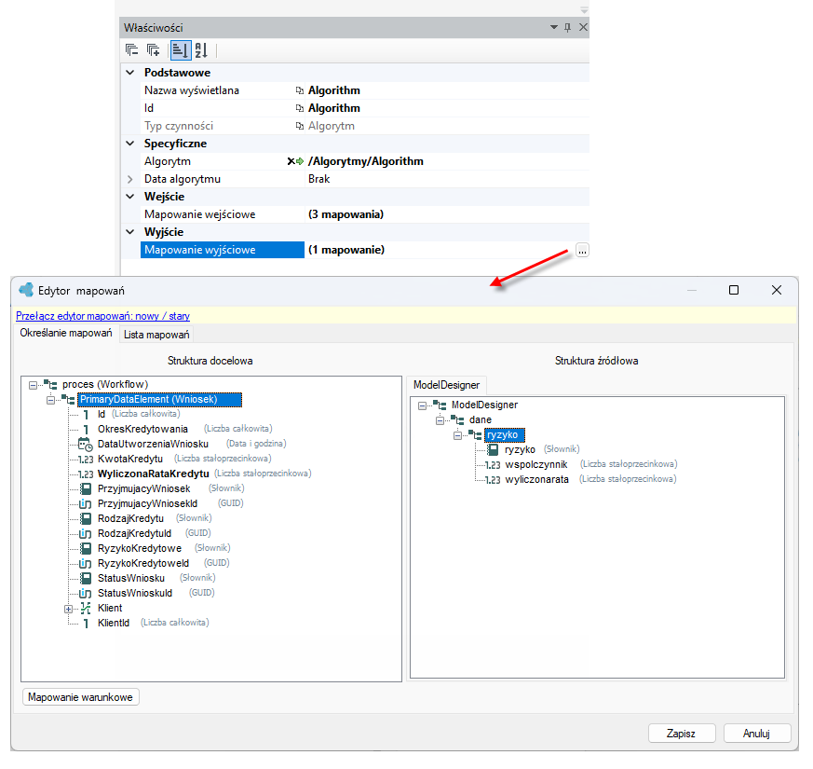The height and width of the screenshot is (769, 813).
Task: Click the calendar icon beside DataUtworzeniaWniosku
Action: tap(86, 445)
